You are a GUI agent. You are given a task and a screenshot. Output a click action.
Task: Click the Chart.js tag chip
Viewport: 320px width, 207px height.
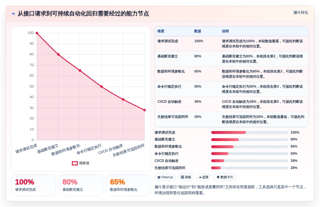165,177
